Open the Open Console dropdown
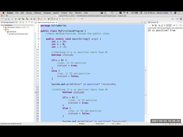Viewport: 183px width, 137px height. [182, 25]
